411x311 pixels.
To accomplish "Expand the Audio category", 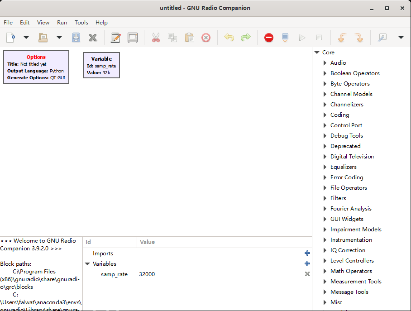I will 325,63.
